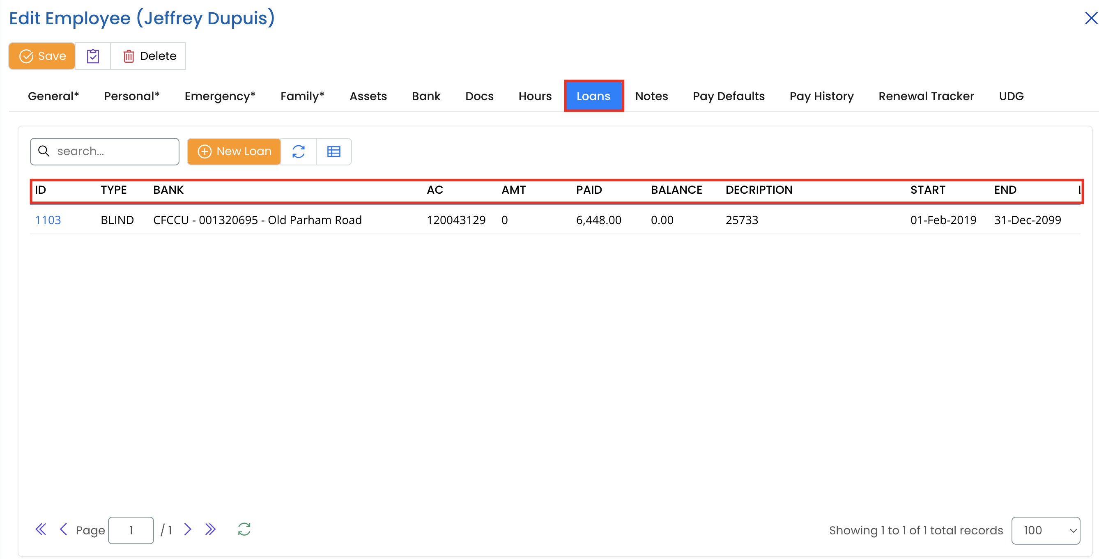Click the page number input box

point(131,530)
